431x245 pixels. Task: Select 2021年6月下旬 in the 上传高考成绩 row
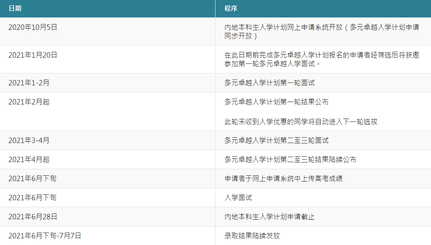pos(32,178)
